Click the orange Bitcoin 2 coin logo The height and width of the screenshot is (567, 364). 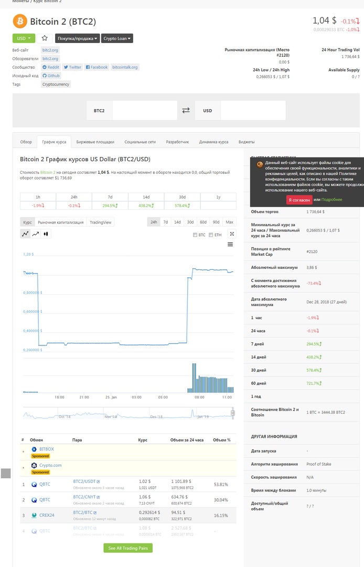click(20, 22)
